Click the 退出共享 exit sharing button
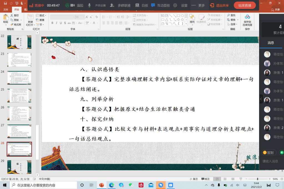 pos(219,5)
